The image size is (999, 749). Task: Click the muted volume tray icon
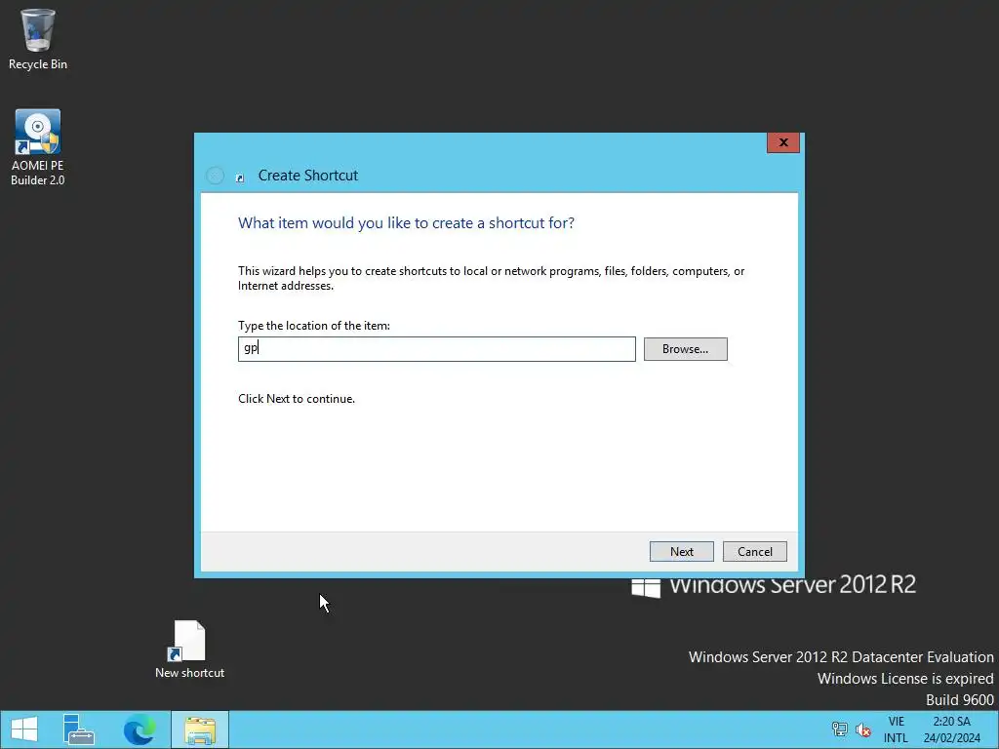(x=863, y=729)
